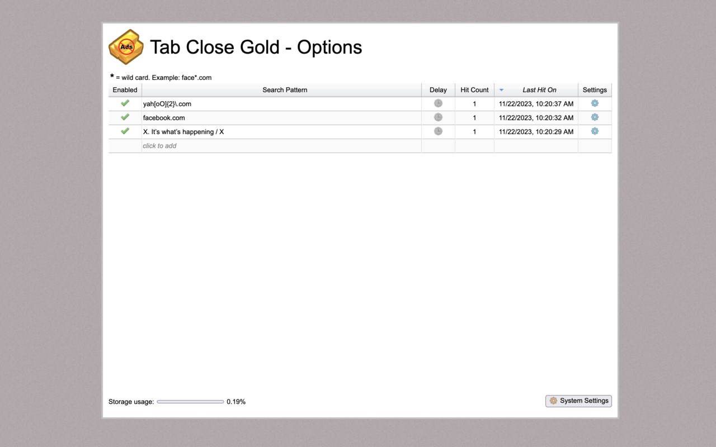716x447 pixels.
Task: Set delay clock for yah[oO]{2}\.com row
Action: pyautogui.click(x=438, y=103)
